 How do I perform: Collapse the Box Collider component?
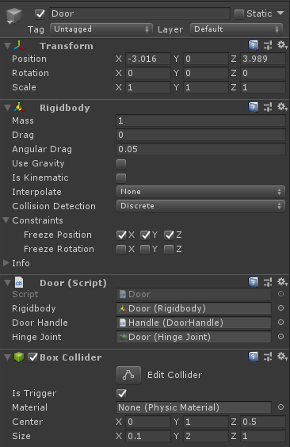click(x=8, y=357)
